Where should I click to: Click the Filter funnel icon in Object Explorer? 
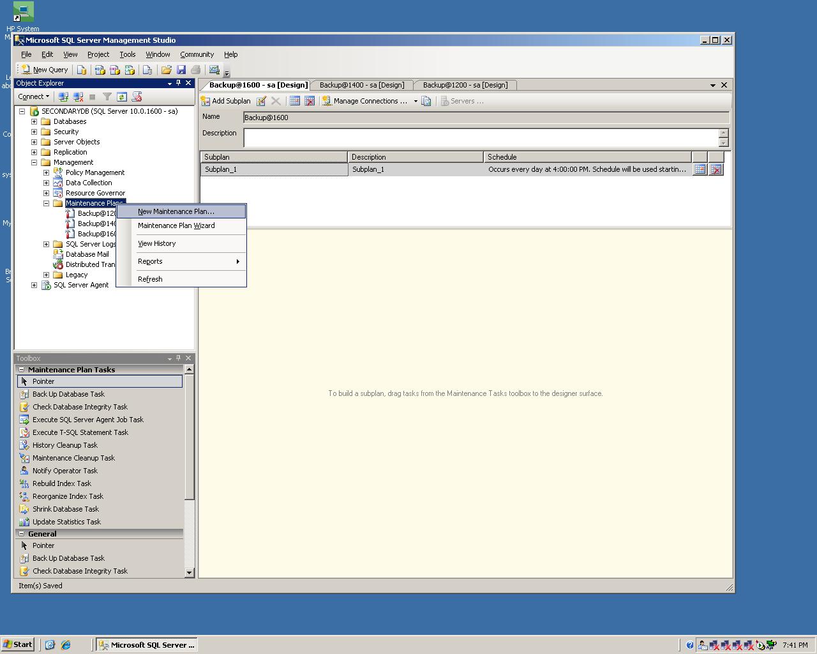click(x=107, y=96)
